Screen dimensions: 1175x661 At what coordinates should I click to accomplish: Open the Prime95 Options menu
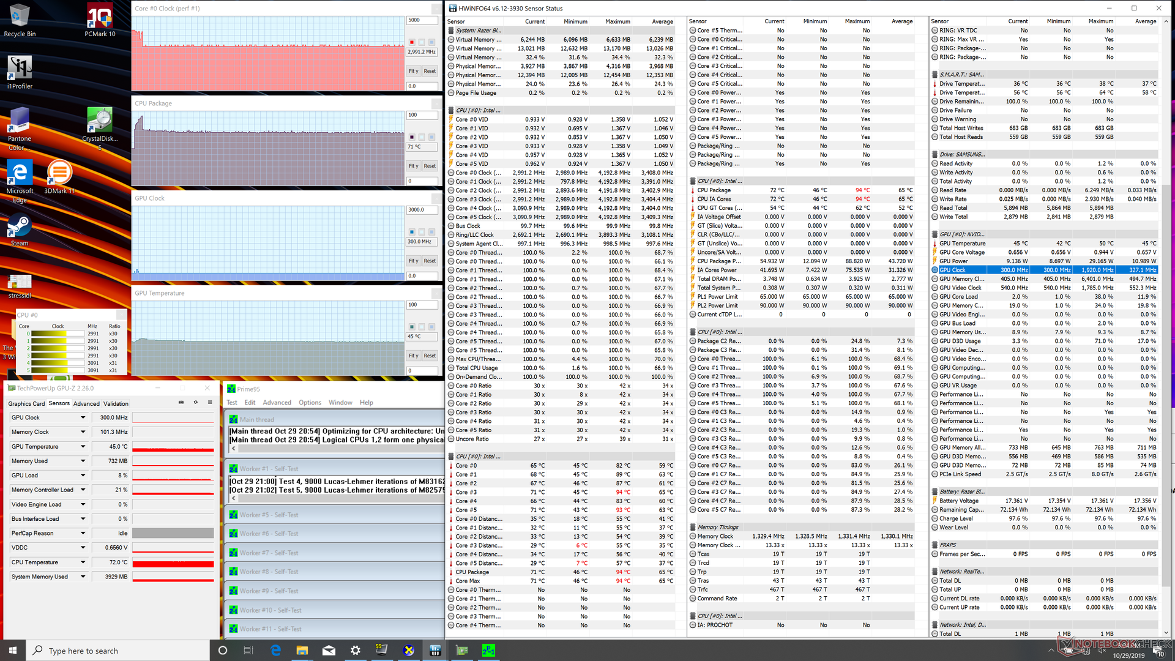(310, 403)
